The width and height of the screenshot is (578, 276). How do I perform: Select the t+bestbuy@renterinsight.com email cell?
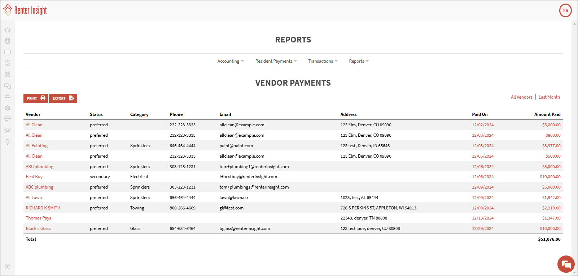click(x=248, y=177)
